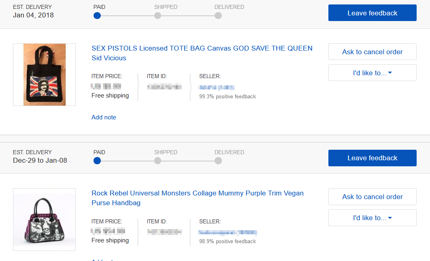This screenshot has width=430, height=261.
Task: Click the DELIVERED progress dot for second order
Action: [218, 161]
